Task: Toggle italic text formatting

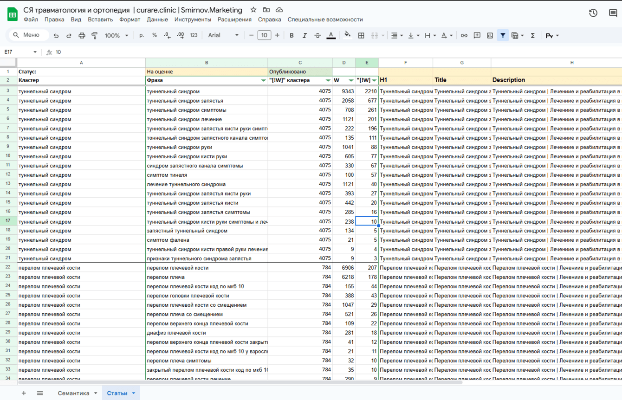Action: tap(305, 36)
